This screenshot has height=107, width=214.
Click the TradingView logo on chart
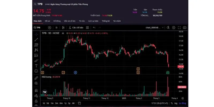coord(45,92)
